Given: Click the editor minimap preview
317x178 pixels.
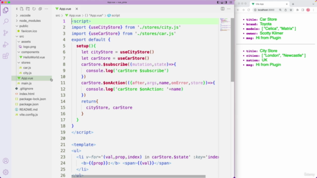Looking at the screenshot, I should pyautogui.click(x=225, y=25).
